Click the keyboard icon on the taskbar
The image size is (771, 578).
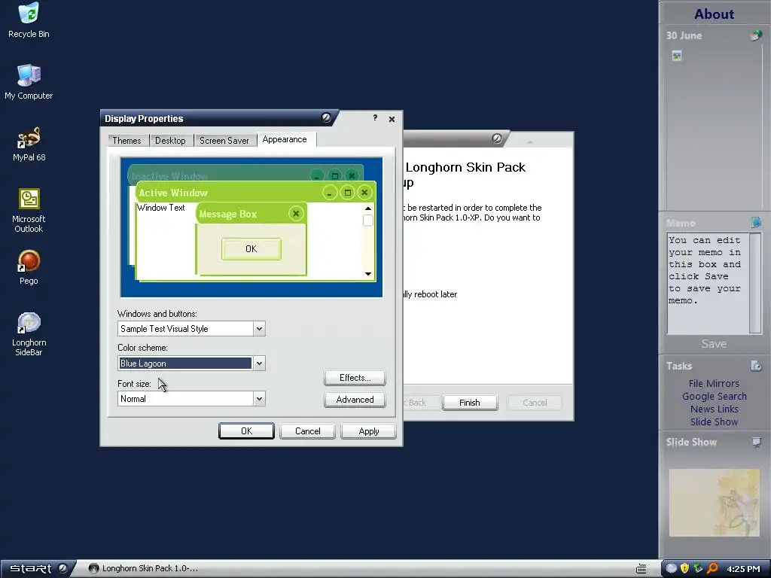pos(641,569)
